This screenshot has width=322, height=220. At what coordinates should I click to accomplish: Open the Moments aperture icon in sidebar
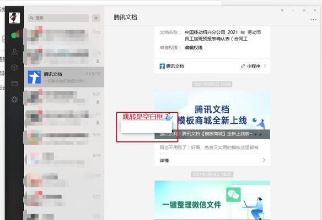(14, 100)
